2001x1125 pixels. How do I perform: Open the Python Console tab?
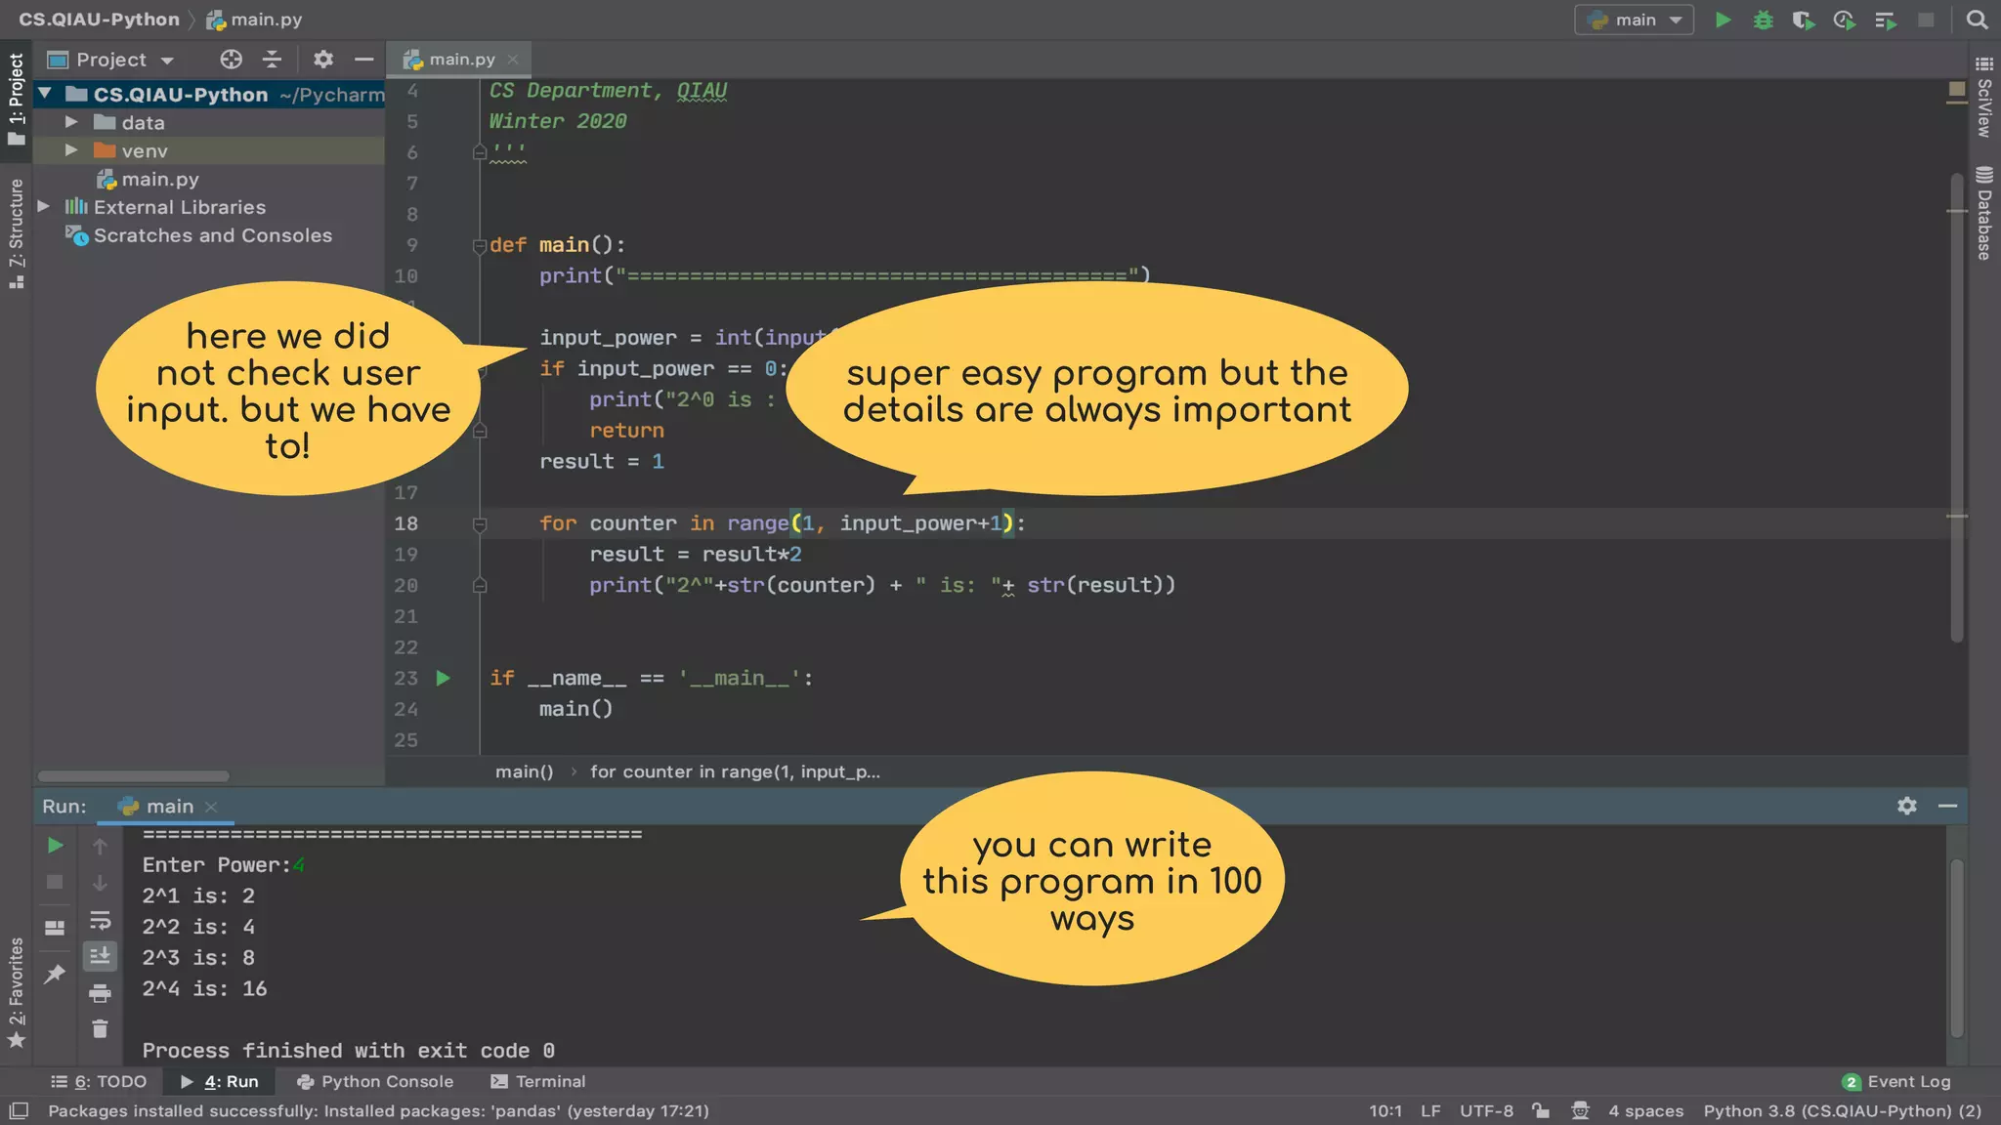click(375, 1081)
